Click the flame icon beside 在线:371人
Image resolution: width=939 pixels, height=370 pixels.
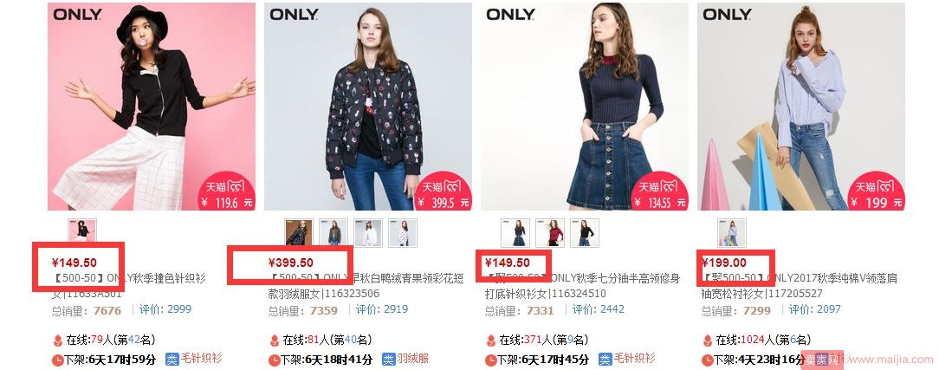(491, 340)
